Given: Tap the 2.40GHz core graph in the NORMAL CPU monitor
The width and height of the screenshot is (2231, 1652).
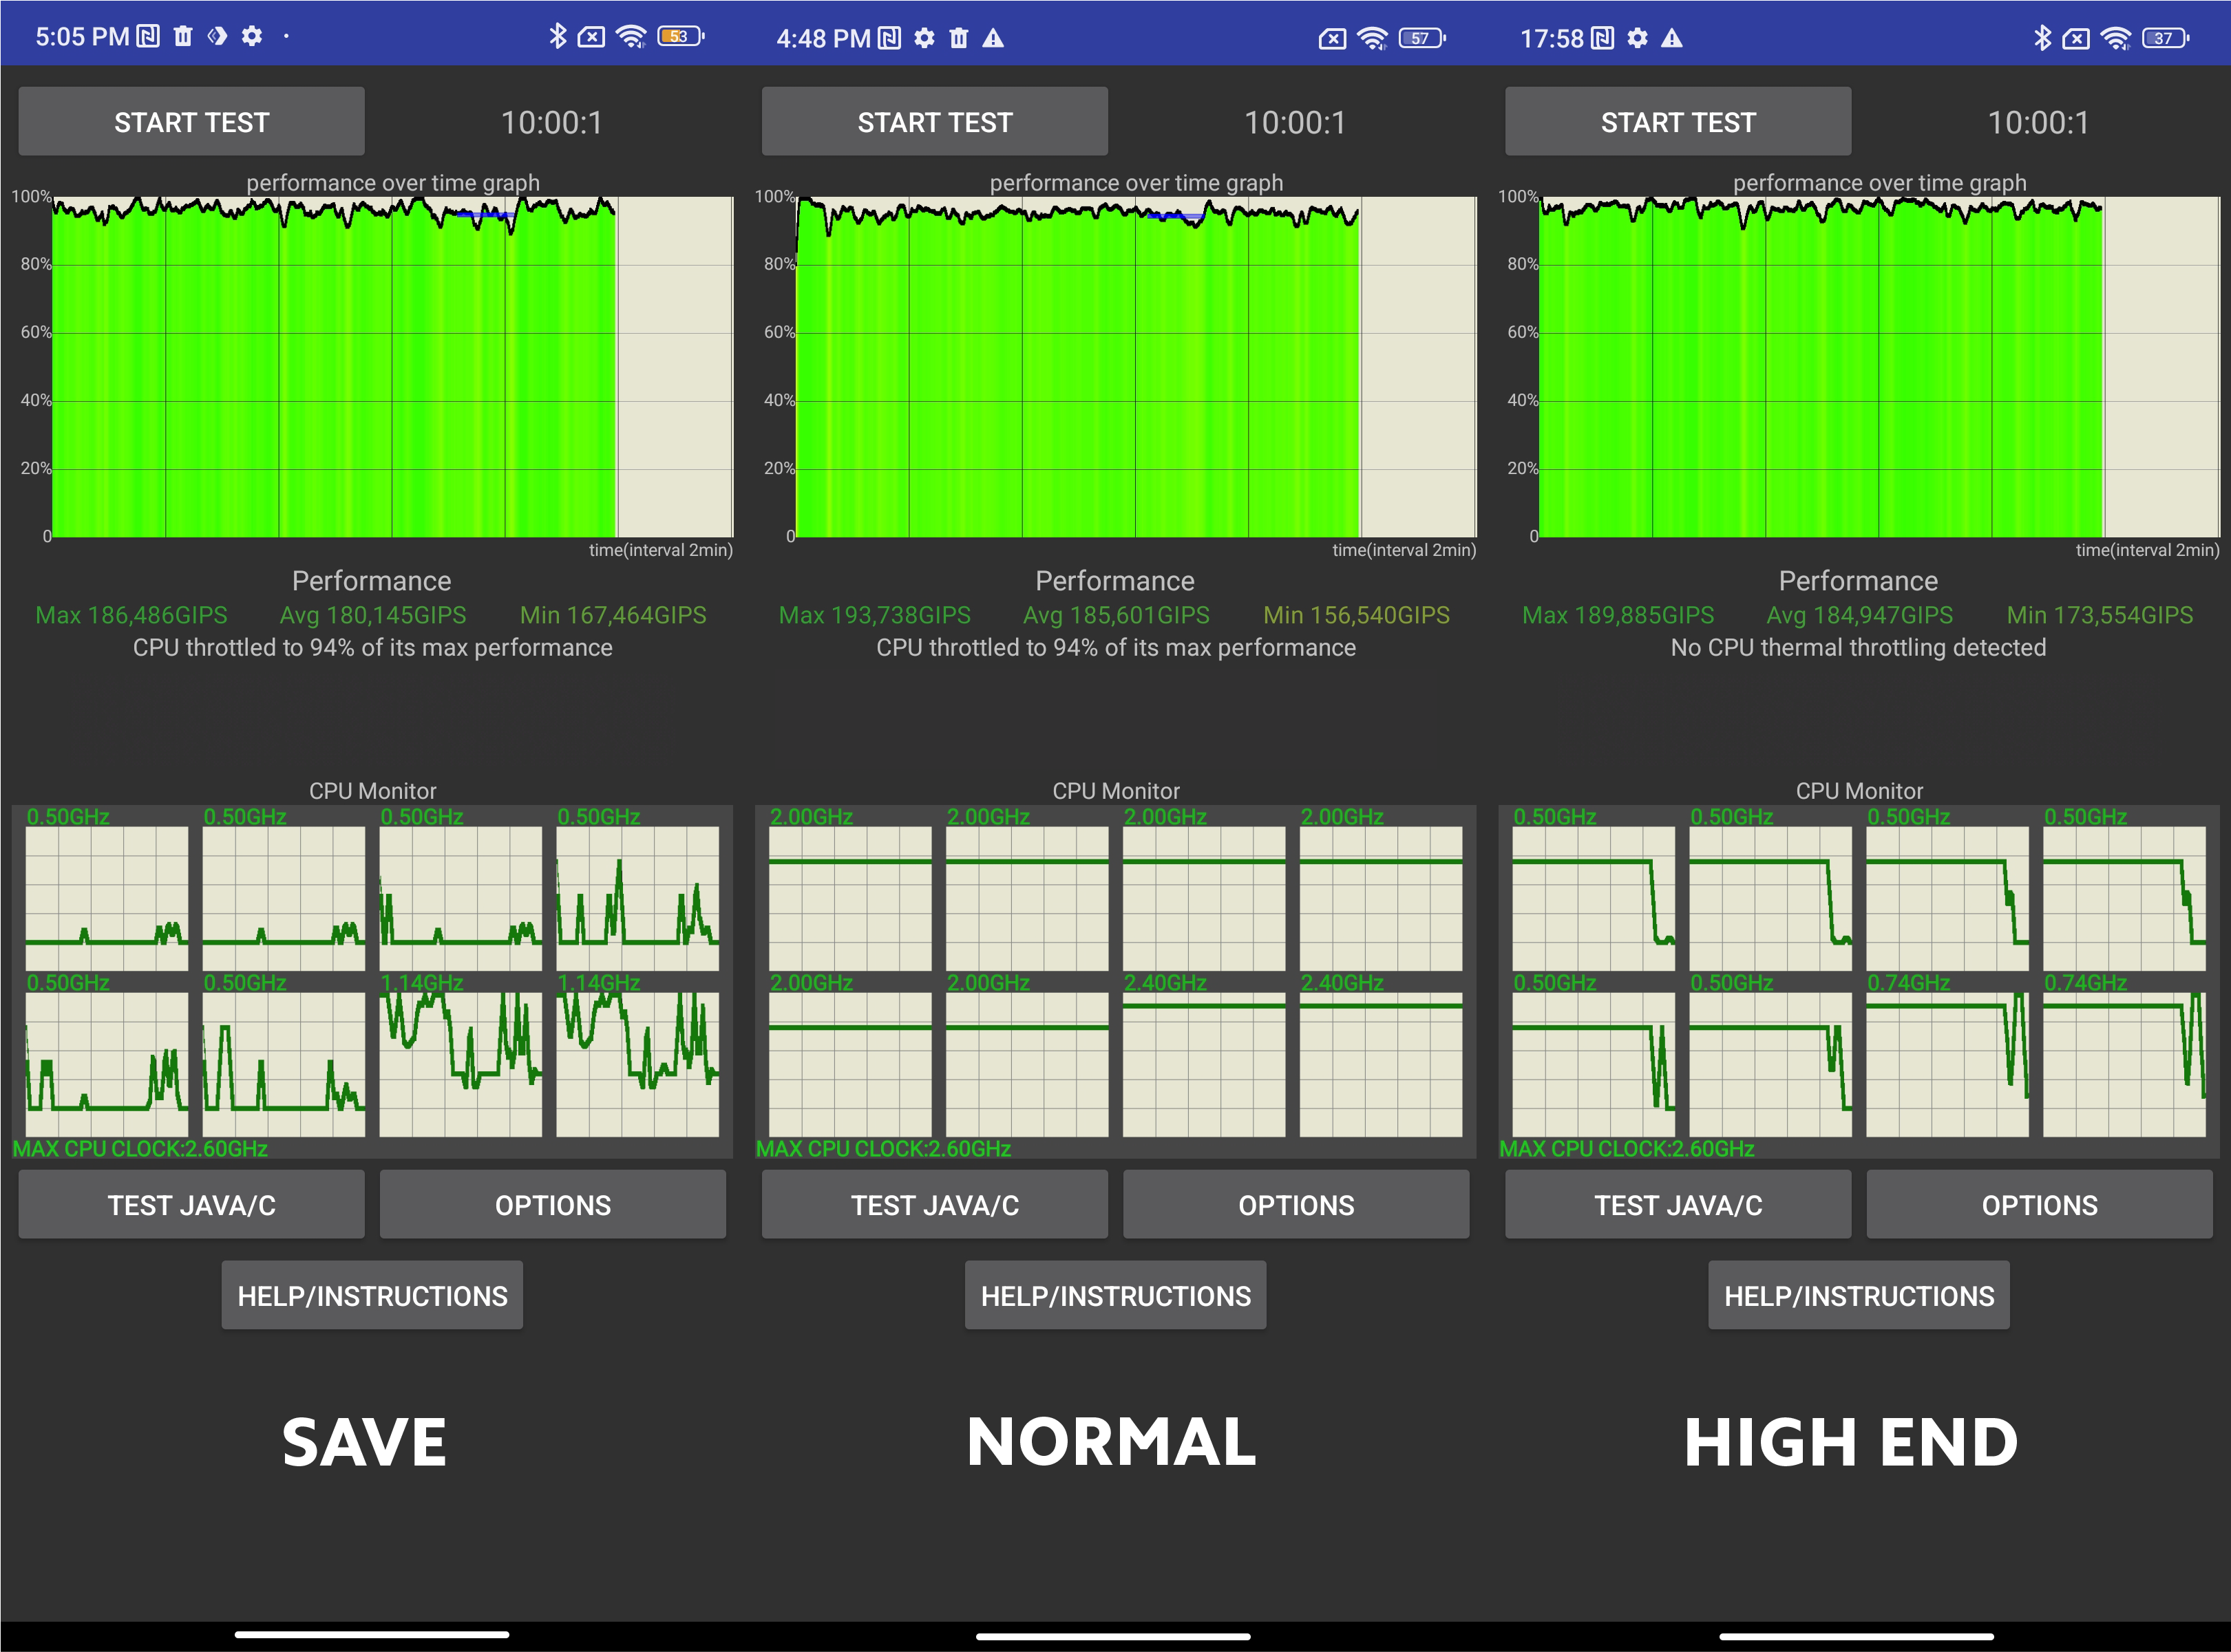Looking at the screenshot, I should click(1203, 1064).
